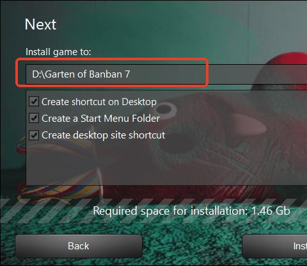Start installation with the Install button
Screen dimensions: 307x266
(x=274, y=246)
